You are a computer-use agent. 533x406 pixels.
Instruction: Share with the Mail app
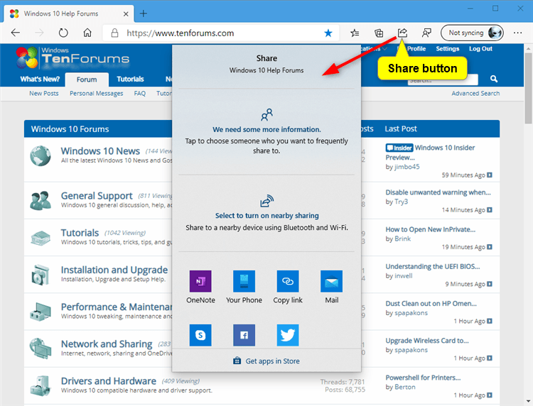pyautogui.click(x=331, y=281)
